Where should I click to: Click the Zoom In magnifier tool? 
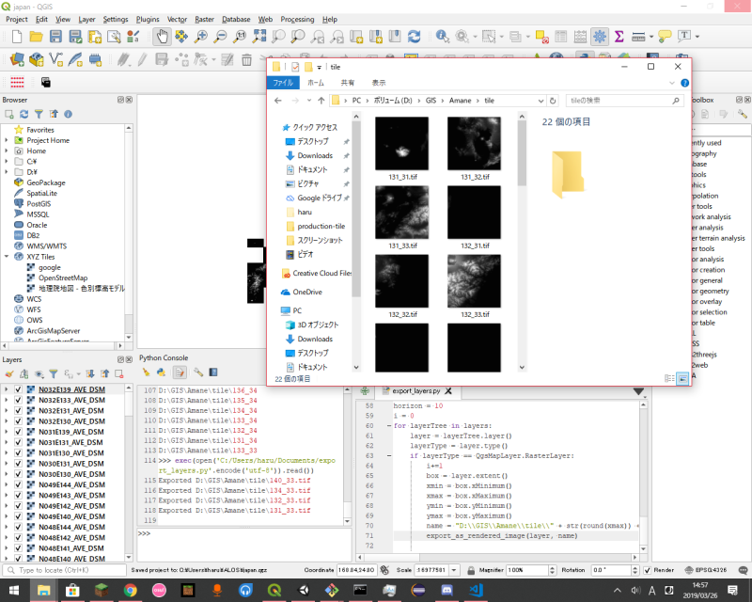tap(200, 37)
